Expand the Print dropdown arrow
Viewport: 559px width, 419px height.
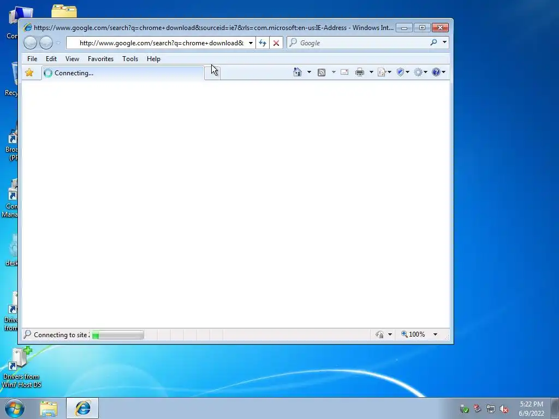(x=371, y=73)
